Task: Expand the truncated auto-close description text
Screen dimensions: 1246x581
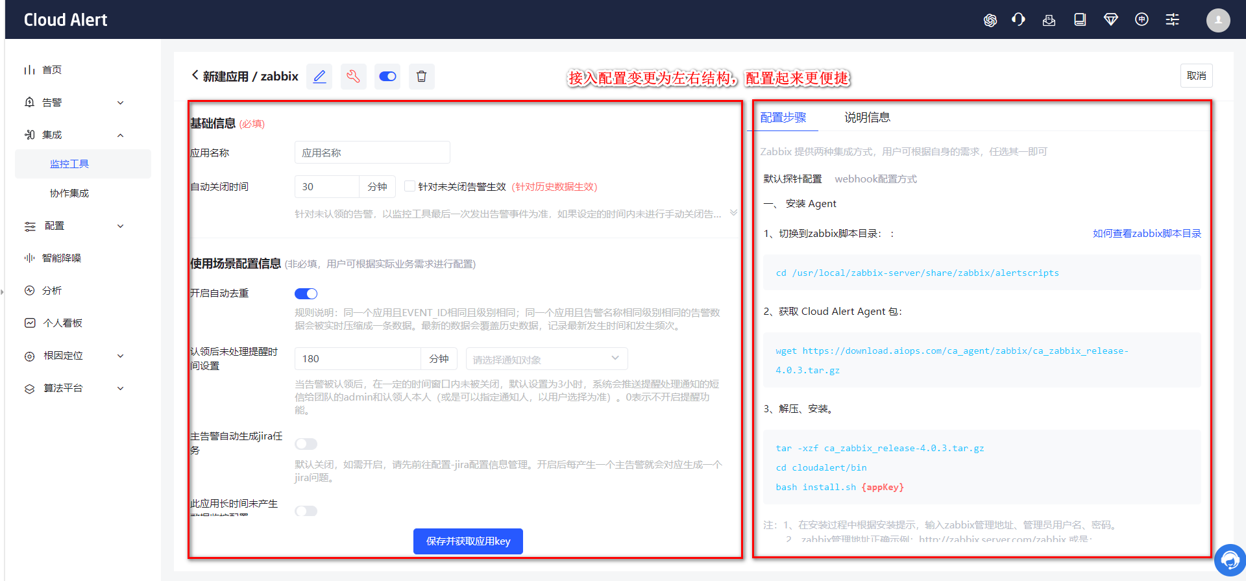Action: point(733,213)
